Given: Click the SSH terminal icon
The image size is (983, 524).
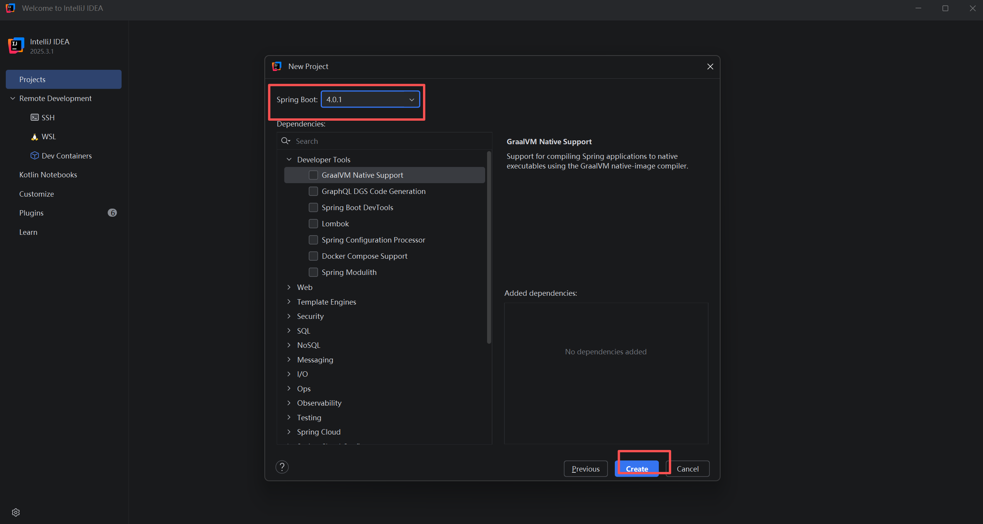Looking at the screenshot, I should 34,117.
